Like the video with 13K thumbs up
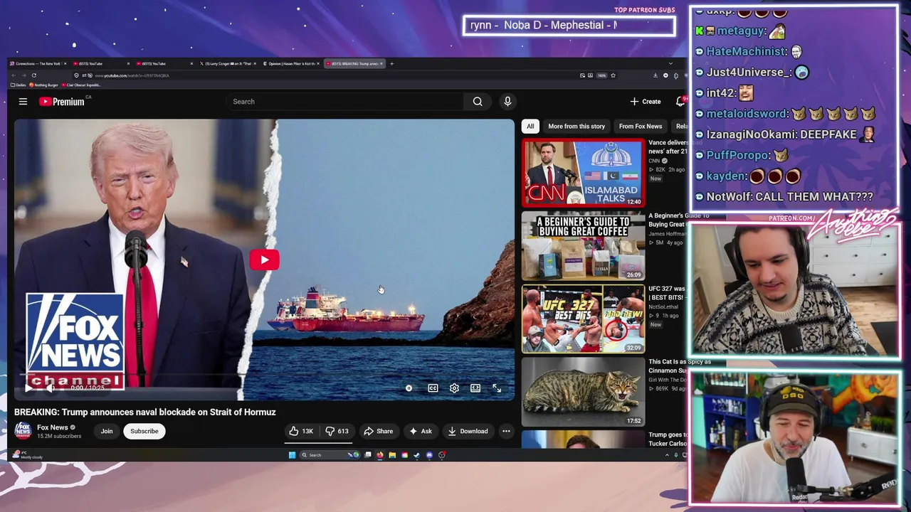 tap(301, 431)
